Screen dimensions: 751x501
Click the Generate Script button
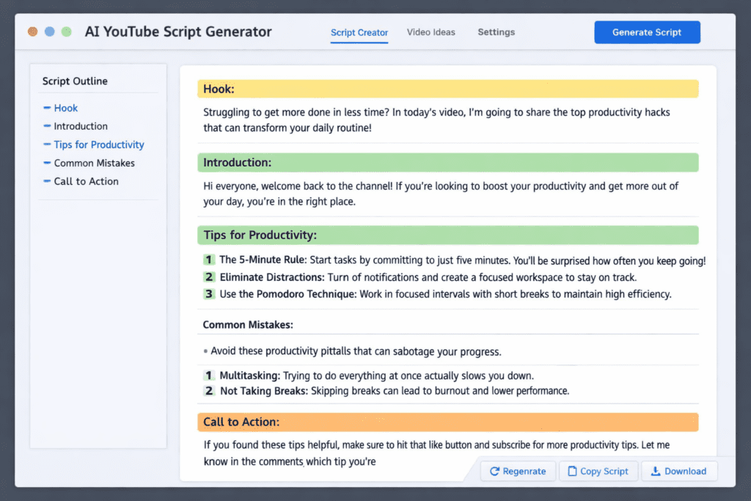point(646,32)
